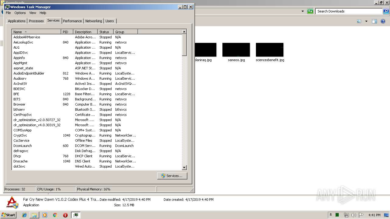Select the DcomLaunch service
This screenshot has width=390, height=219.
97,146
